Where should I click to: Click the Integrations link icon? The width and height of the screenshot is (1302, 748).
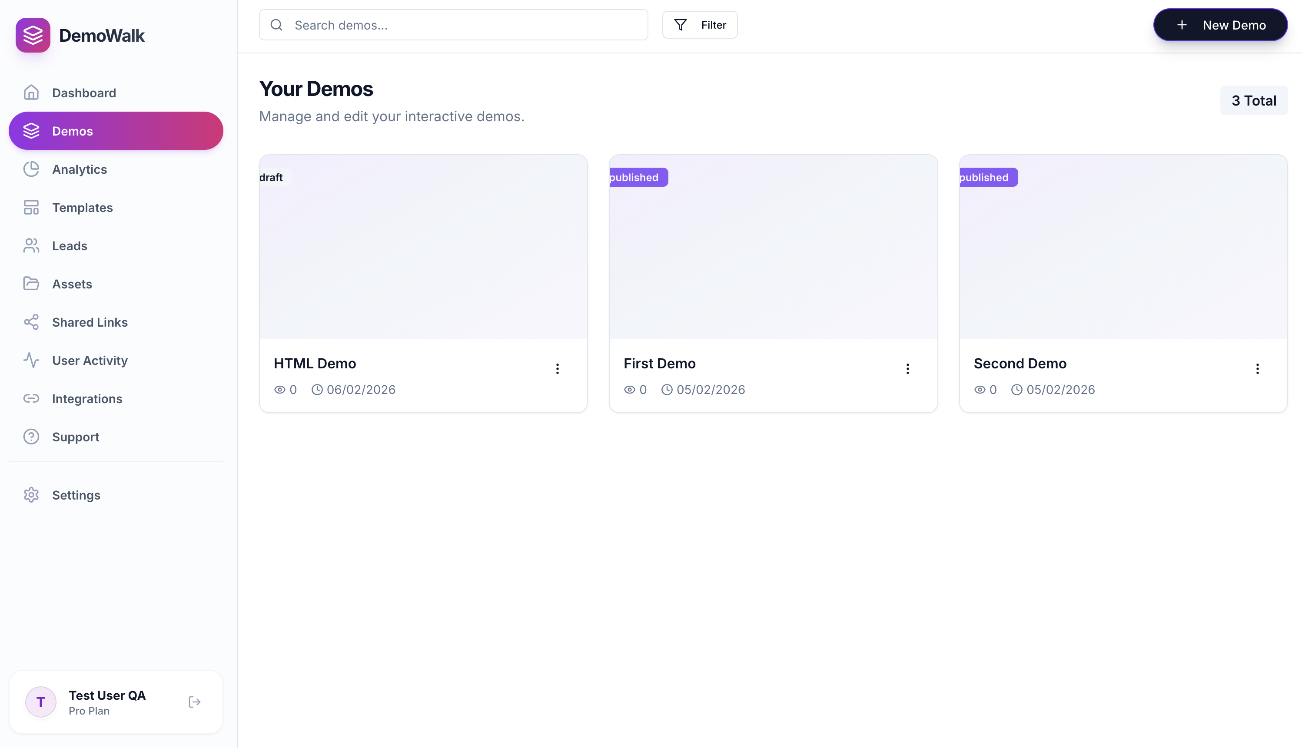coord(31,399)
